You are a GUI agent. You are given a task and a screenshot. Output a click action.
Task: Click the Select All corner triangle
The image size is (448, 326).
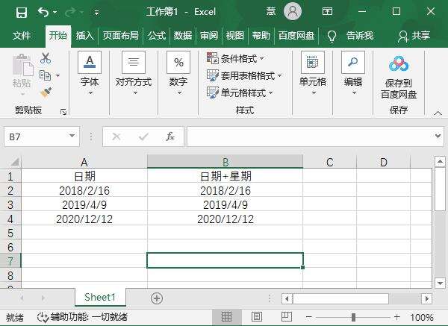pyautogui.click(x=15, y=162)
